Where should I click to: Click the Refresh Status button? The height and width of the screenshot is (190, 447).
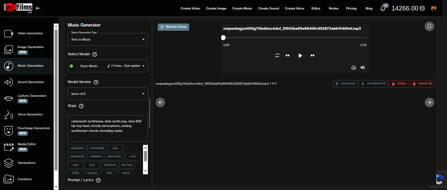[173, 27]
